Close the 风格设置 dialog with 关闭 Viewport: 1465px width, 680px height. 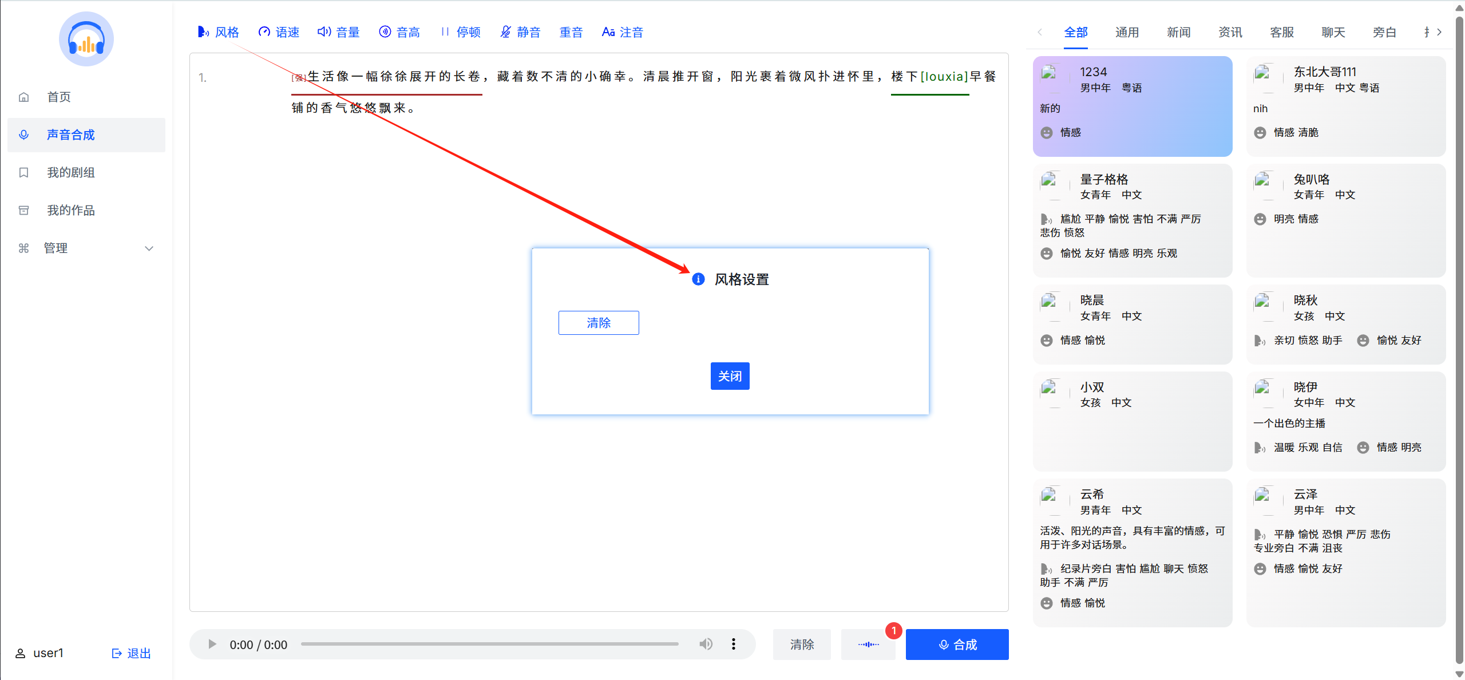pyautogui.click(x=730, y=376)
